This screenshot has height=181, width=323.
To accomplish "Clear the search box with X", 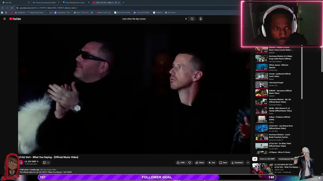I will pos(186,19).
